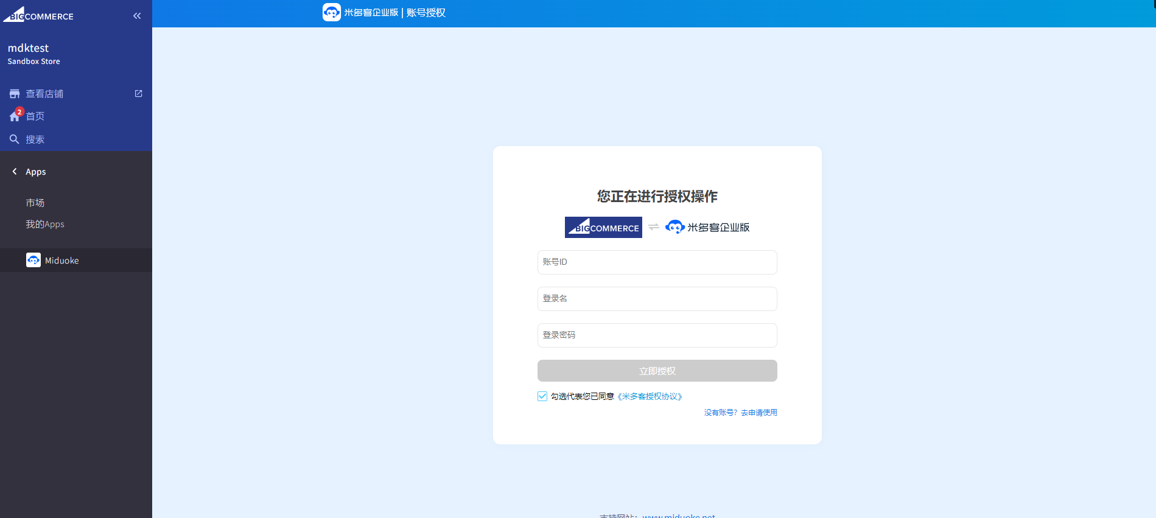This screenshot has width=1156, height=518.
Task: Click the home icon with notification badge
Action: 15,116
